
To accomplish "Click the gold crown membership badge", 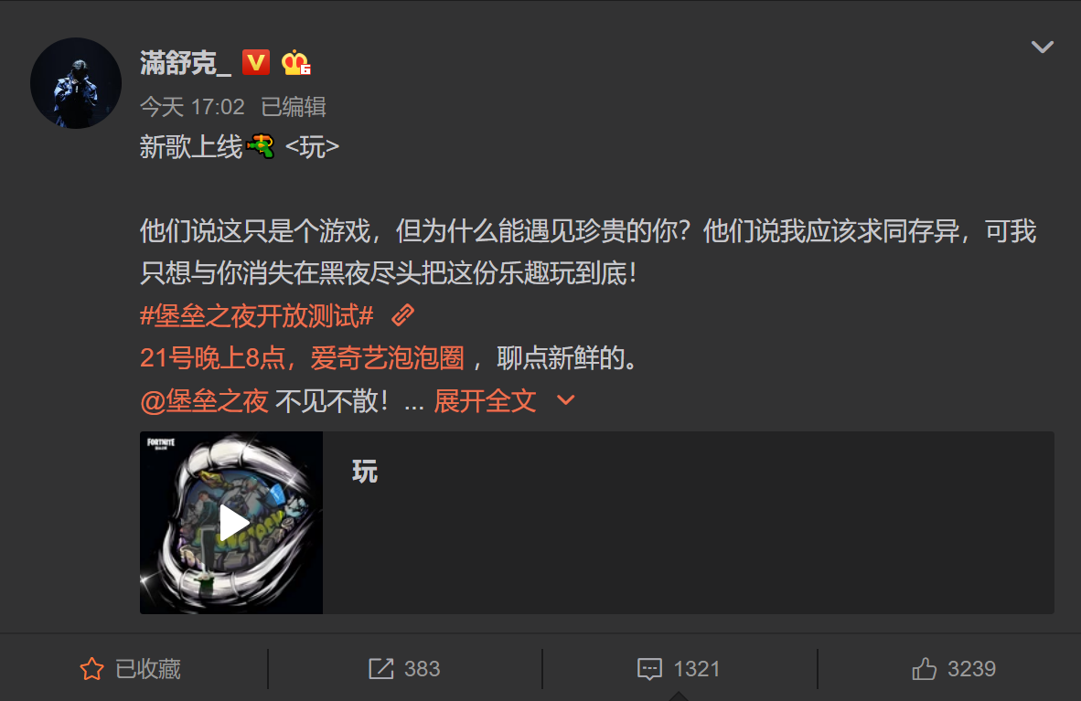I will tap(295, 63).
